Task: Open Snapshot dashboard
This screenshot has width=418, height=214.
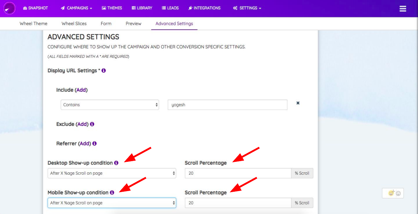Action: point(36,8)
